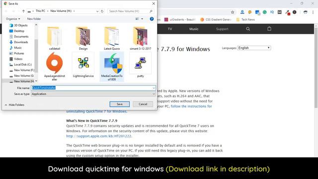Change the folder view layout icon

point(137,19)
